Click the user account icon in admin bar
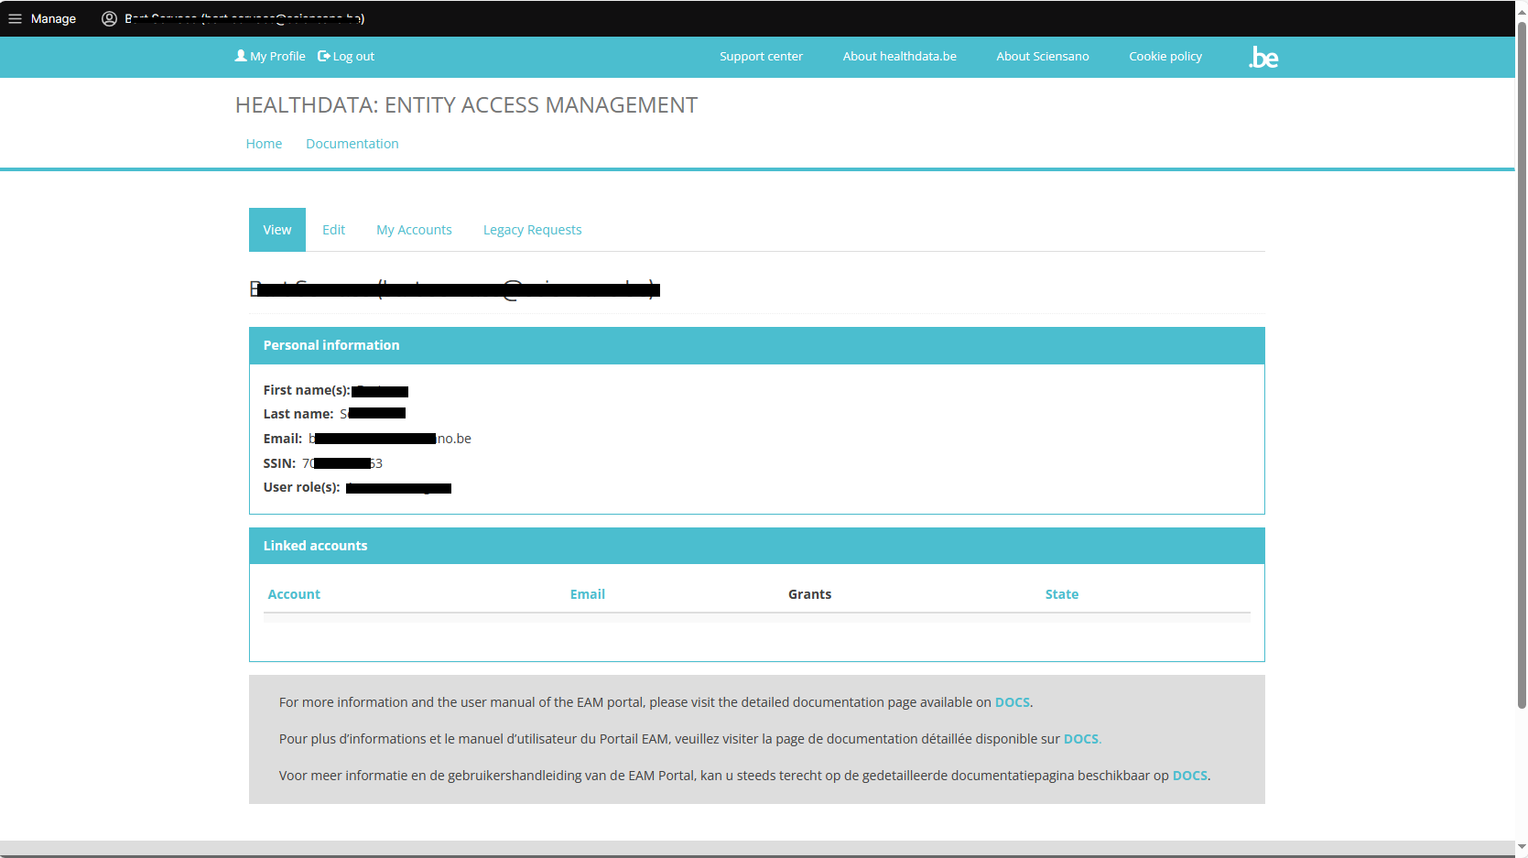 tap(109, 18)
